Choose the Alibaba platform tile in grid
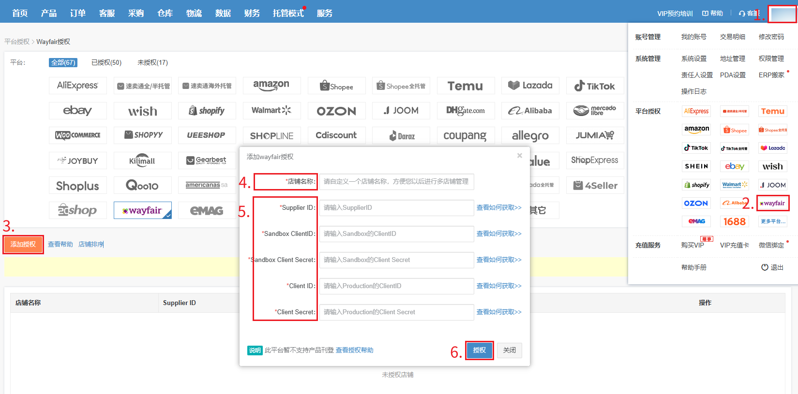 pyautogui.click(x=530, y=111)
